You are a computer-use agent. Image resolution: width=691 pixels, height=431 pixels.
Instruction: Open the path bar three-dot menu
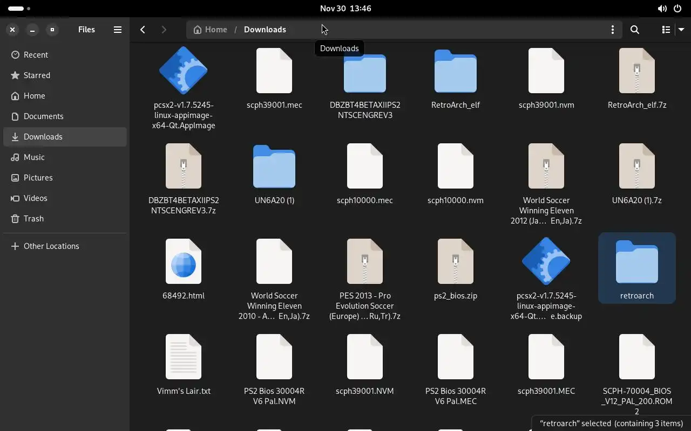[x=612, y=30]
